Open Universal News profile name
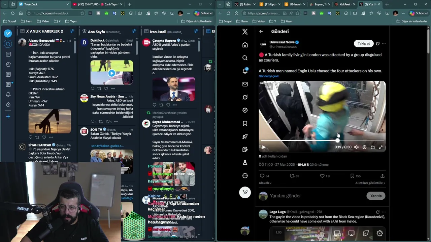 point(282,42)
